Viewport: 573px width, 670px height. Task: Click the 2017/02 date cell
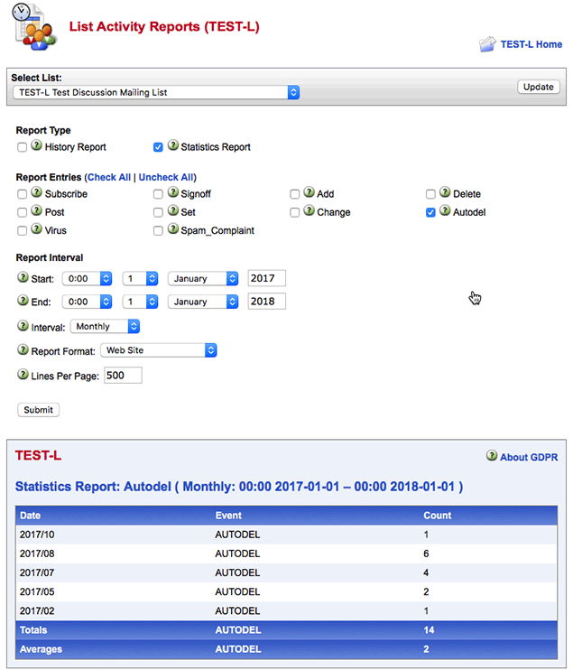(x=37, y=611)
